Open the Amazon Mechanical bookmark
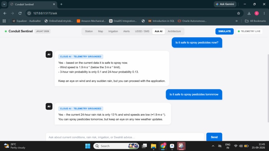269x151 pixels. point(91,21)
